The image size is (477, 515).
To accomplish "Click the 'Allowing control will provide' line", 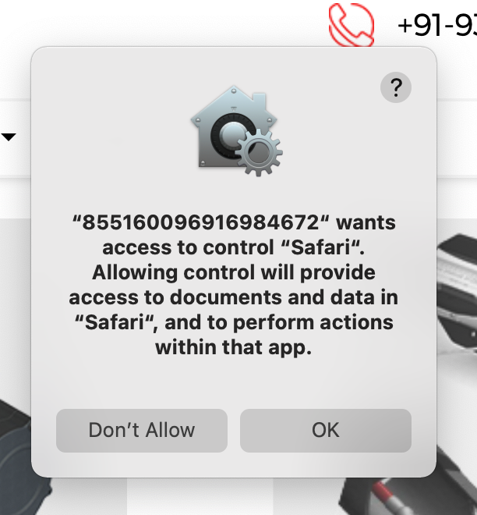I will pyautogui.click(x=234, y=272).
